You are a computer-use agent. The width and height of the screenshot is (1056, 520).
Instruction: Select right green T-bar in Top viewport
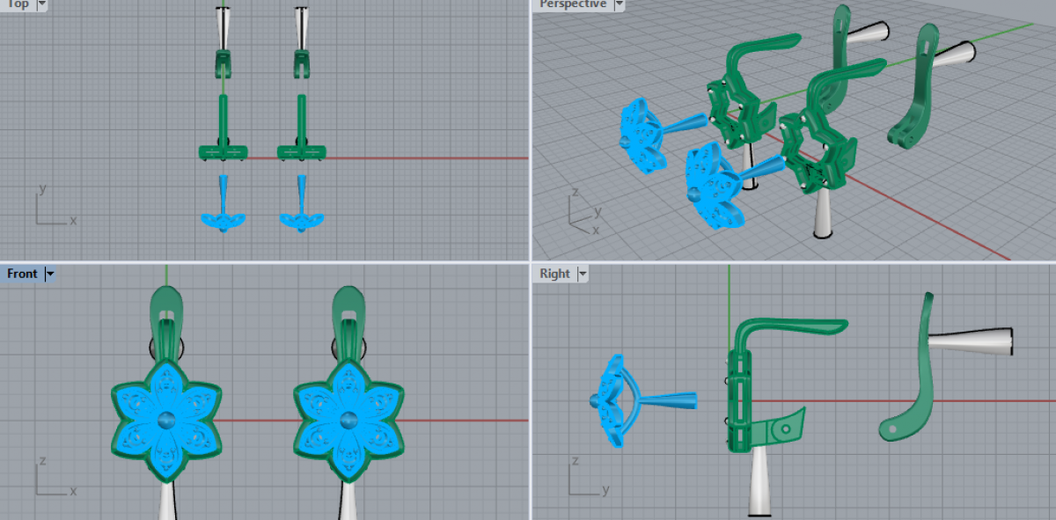[x=302, y=151]
